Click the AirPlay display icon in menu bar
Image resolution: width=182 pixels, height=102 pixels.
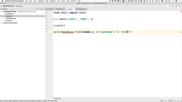point(147,1)
